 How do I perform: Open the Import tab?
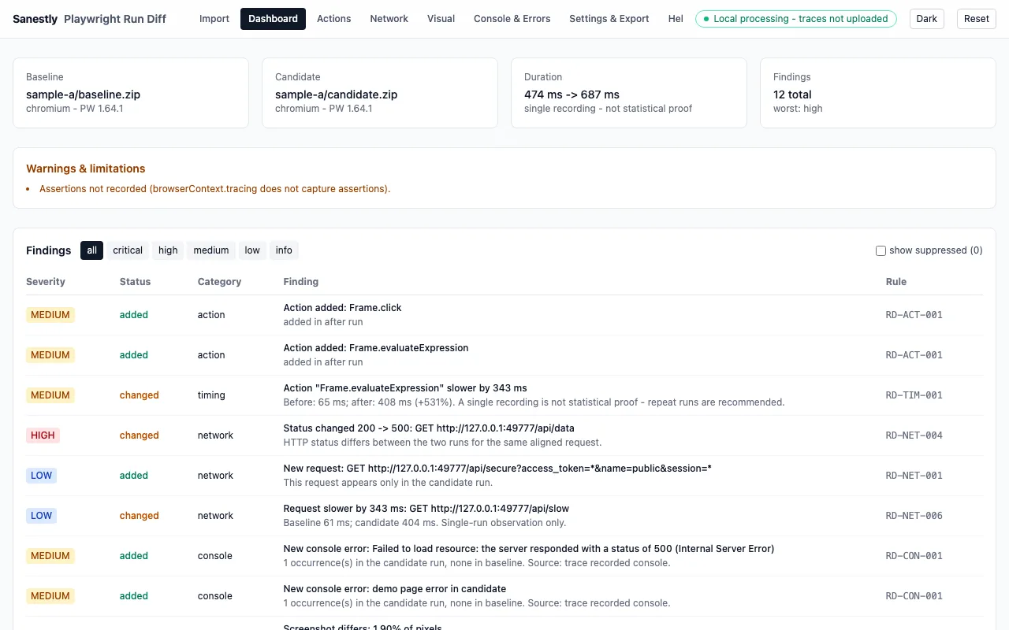point(214,19)
